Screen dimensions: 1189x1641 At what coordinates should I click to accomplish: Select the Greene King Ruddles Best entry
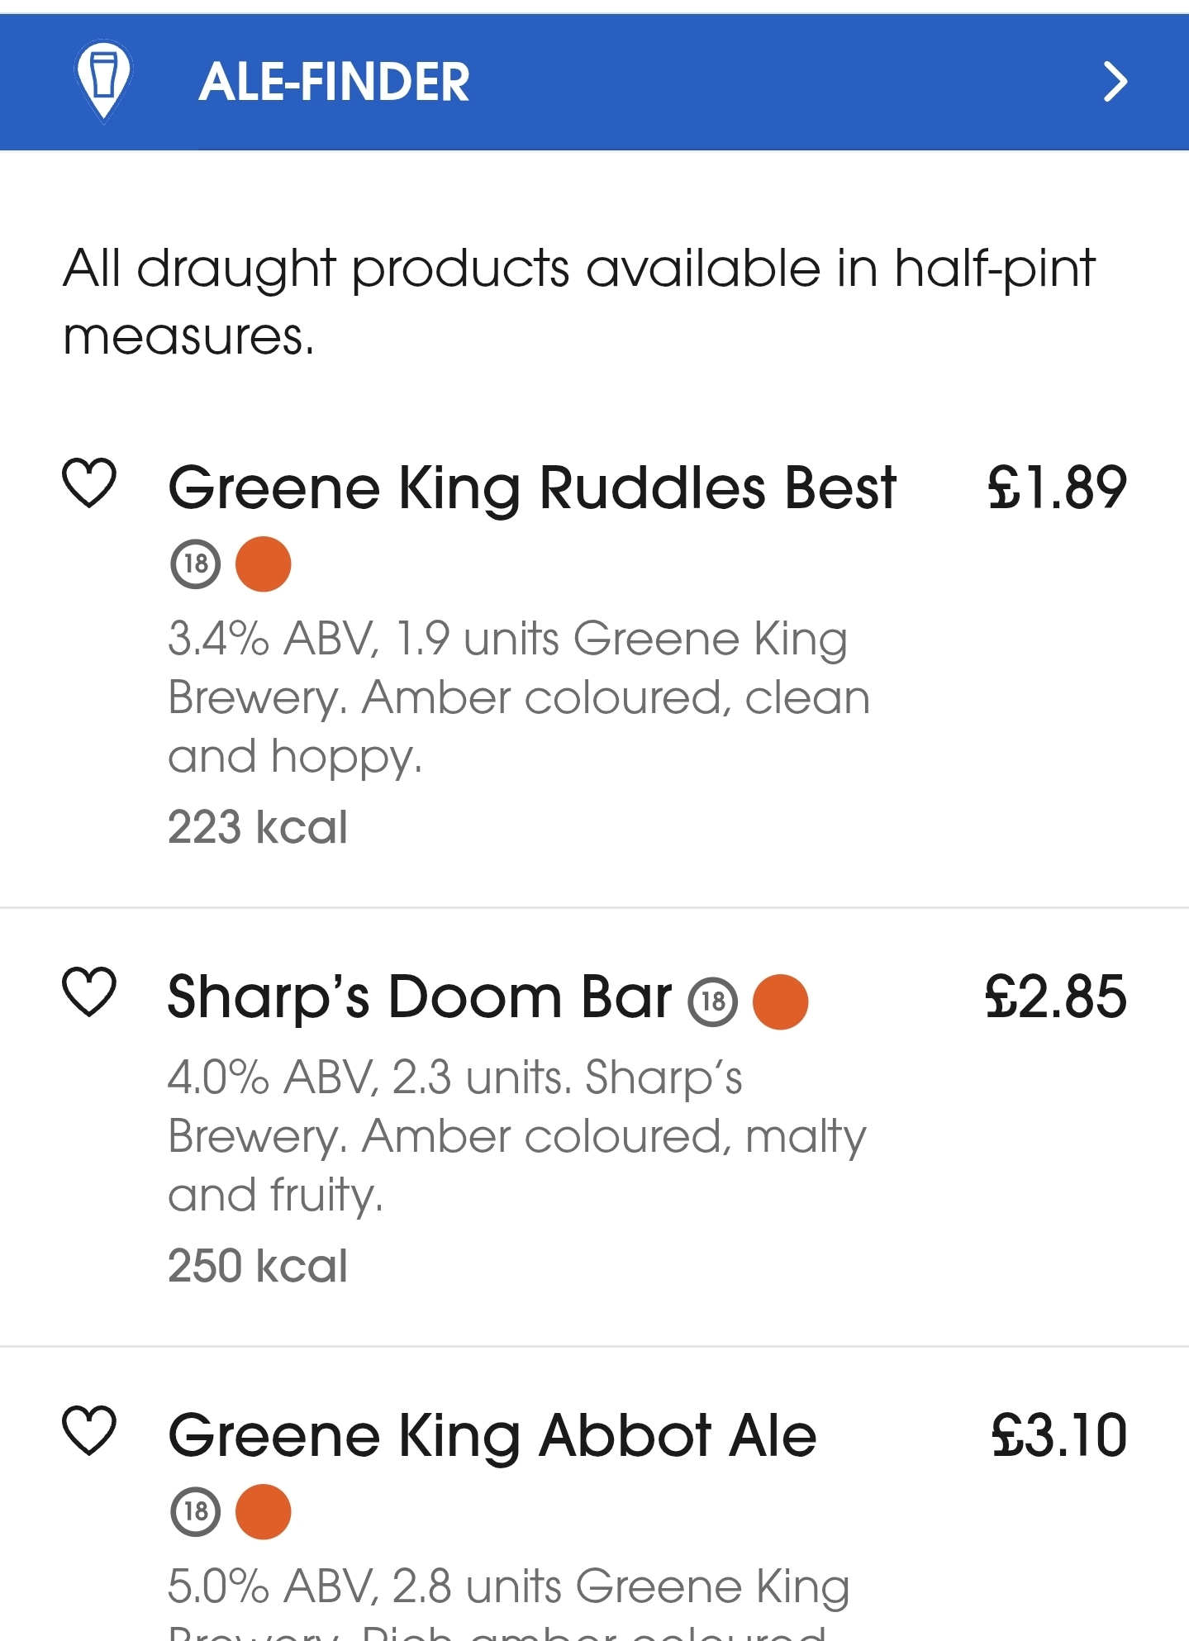tap(533, 488)
